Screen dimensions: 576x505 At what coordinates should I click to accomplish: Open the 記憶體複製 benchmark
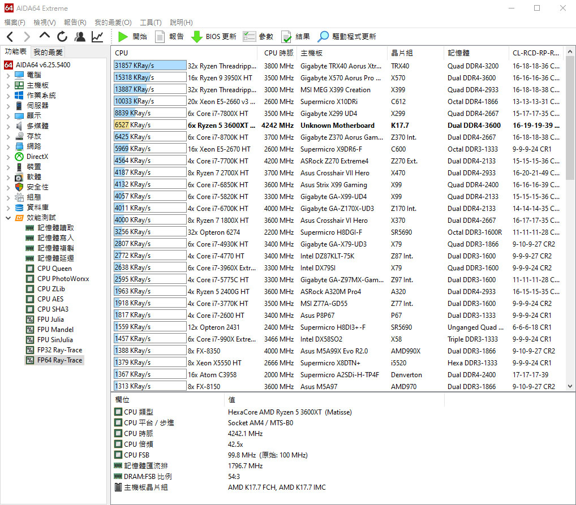coord(50,248)
